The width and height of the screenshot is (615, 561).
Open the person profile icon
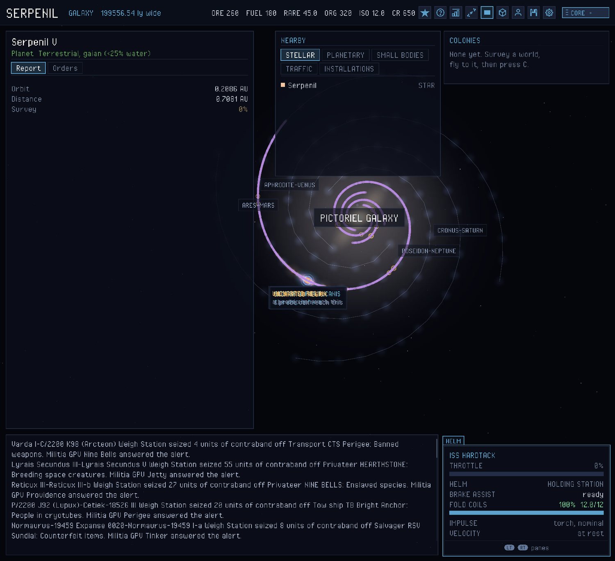coord(518,13)
